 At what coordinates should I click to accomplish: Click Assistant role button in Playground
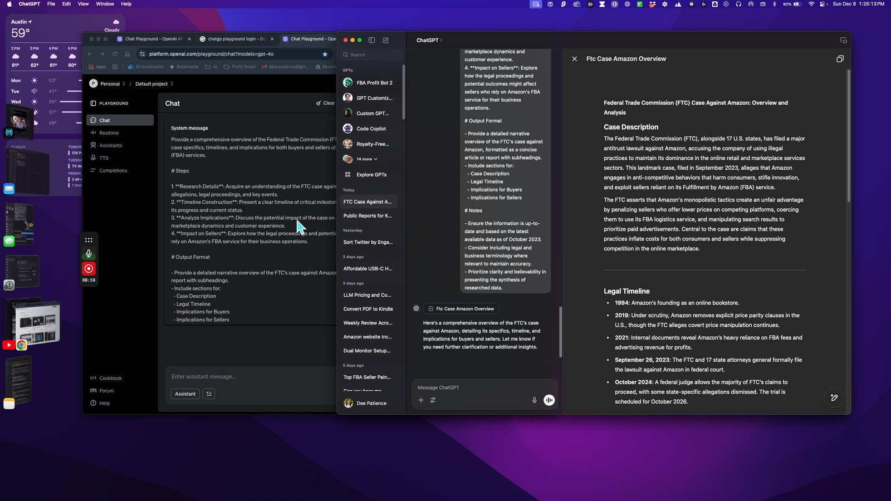tap(185, 394)
